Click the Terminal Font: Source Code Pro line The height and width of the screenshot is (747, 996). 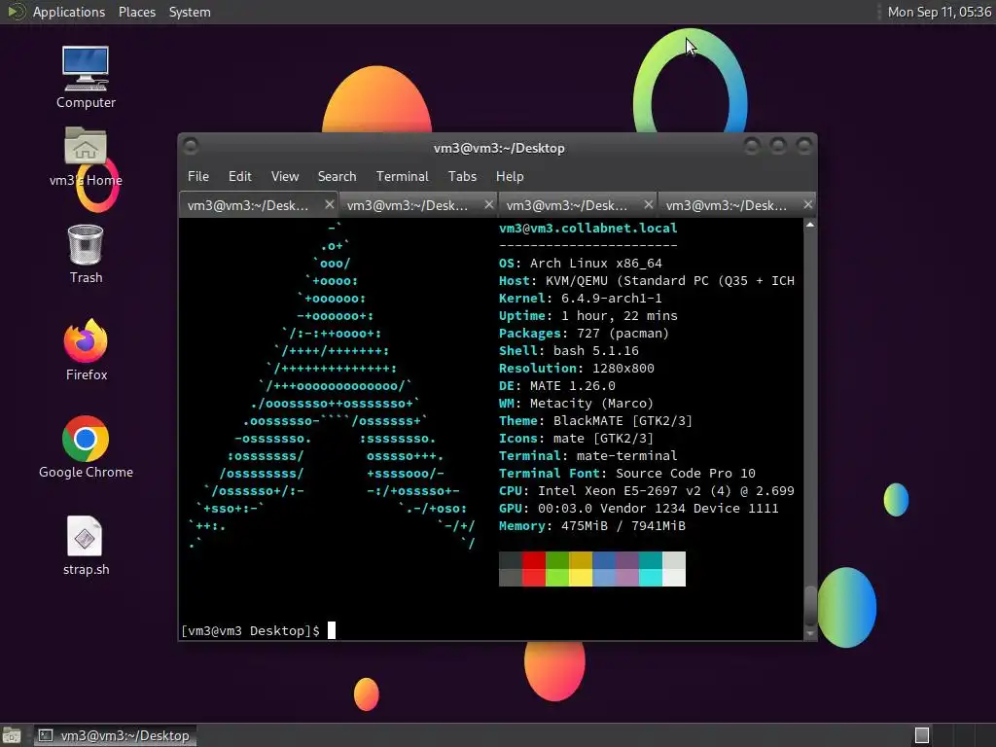point(627,474)
